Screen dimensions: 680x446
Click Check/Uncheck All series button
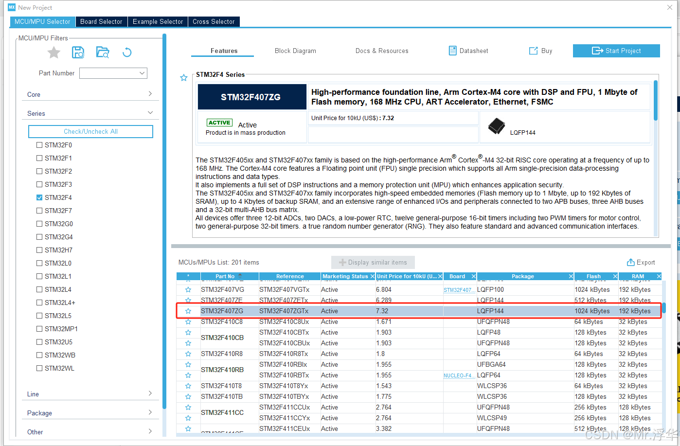pos(90,131)
